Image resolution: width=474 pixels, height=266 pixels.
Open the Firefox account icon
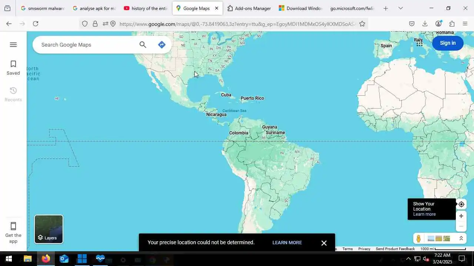coord(438,24)
